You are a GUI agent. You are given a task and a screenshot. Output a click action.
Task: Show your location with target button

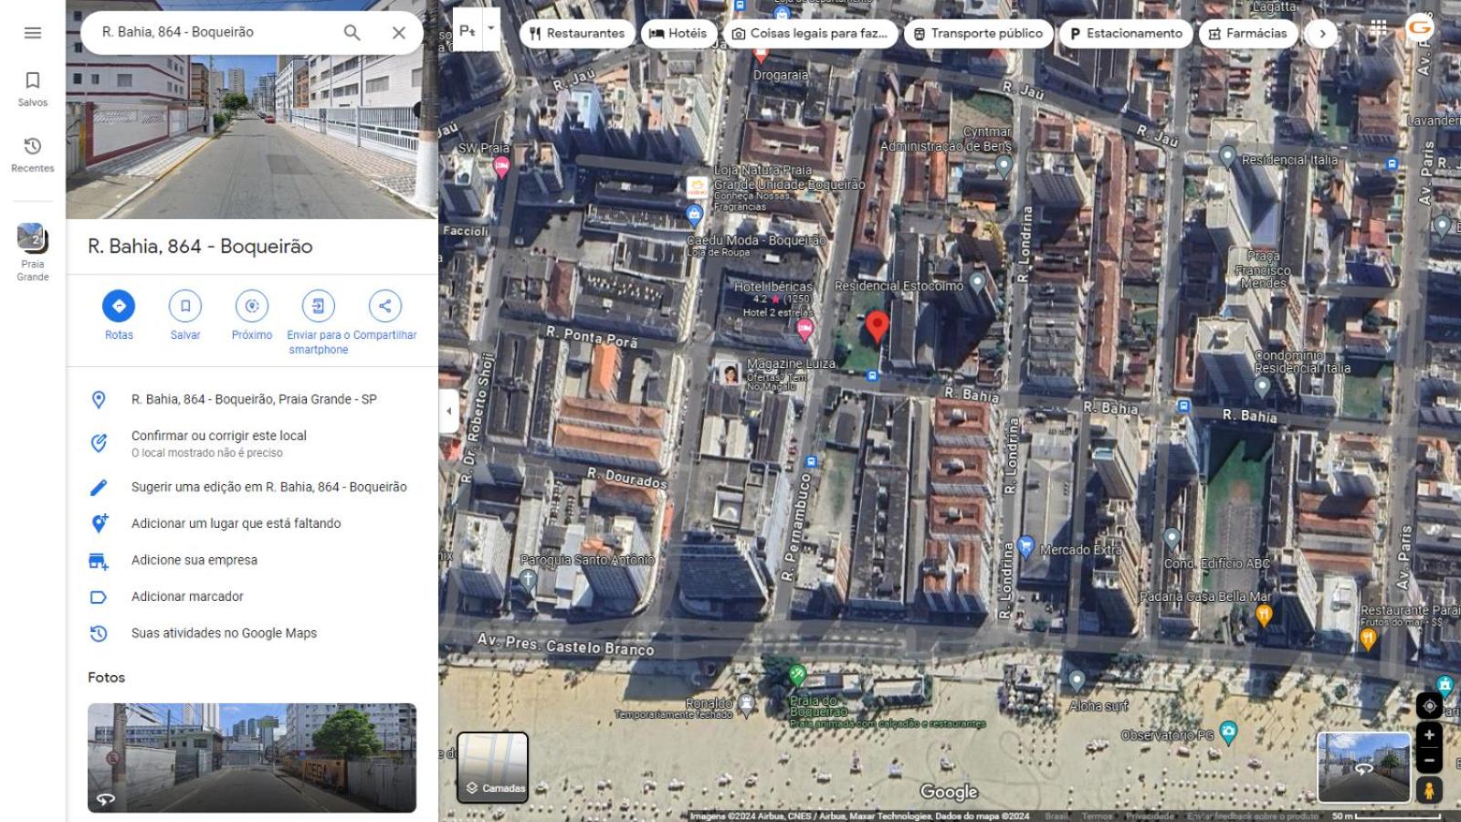tap(1429, 705)
